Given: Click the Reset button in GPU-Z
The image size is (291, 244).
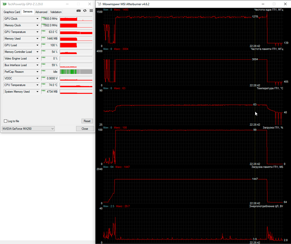Looking at the screenshot, I should coord(87,121).
